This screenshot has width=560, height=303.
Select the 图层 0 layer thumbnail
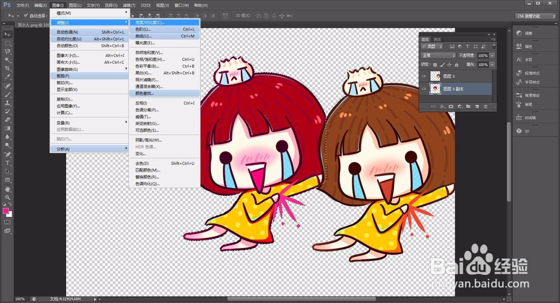(435, 76)
